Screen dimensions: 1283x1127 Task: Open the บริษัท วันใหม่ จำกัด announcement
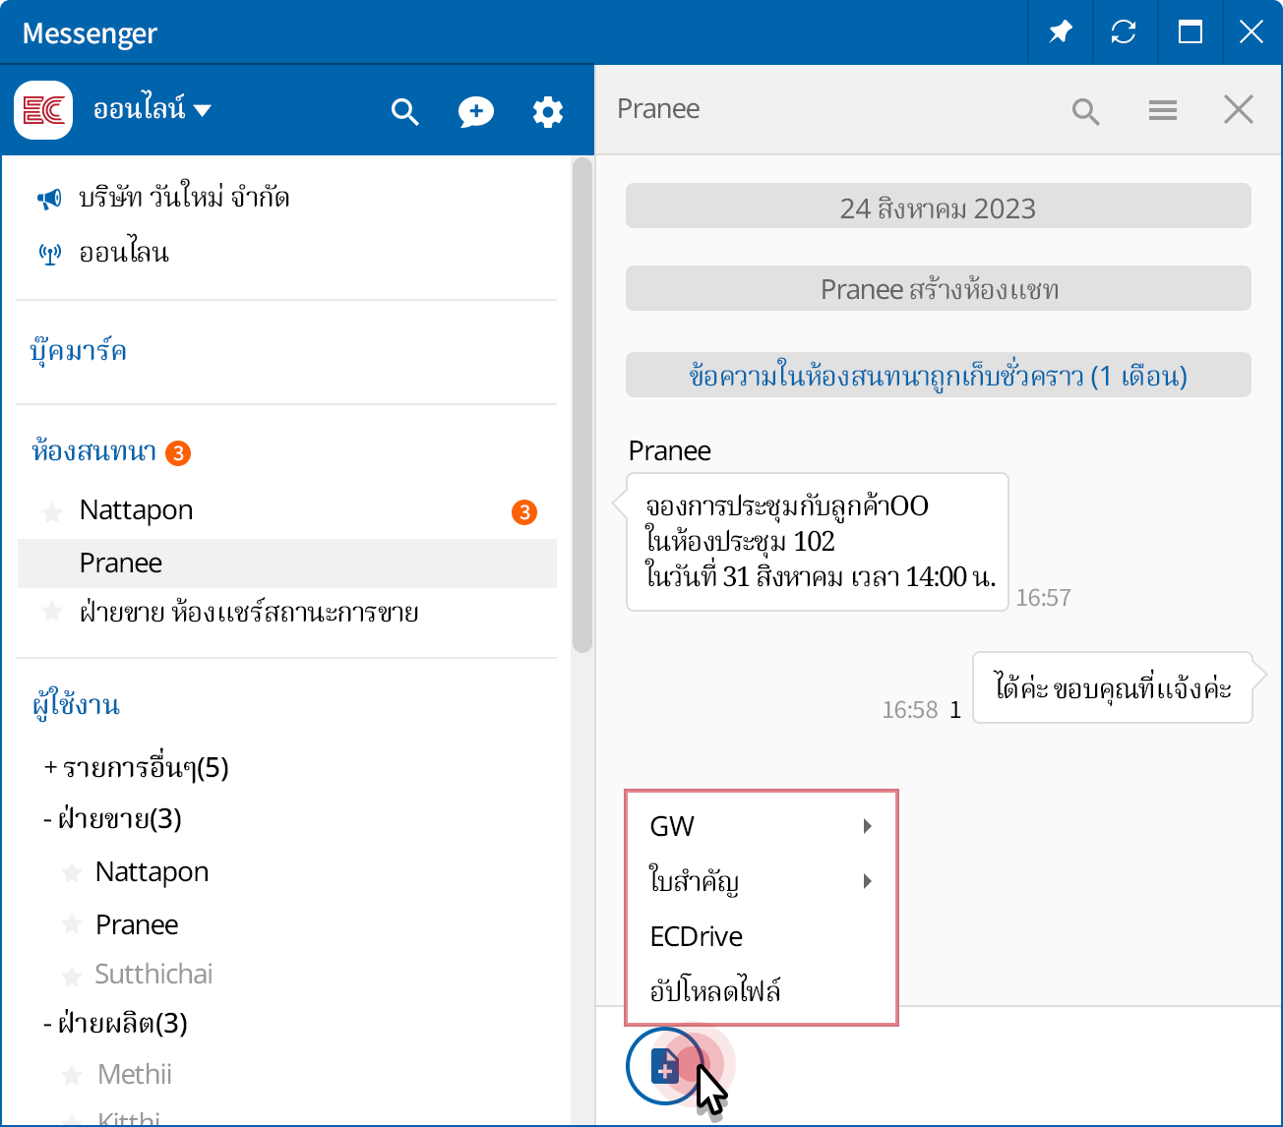184,198
